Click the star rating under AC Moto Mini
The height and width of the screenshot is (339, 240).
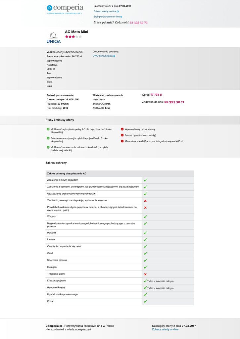pos(73,37)
